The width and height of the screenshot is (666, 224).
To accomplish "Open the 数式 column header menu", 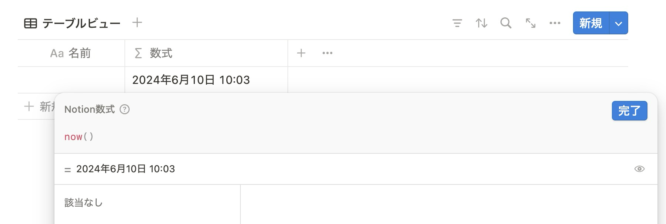I will [206, 53].
